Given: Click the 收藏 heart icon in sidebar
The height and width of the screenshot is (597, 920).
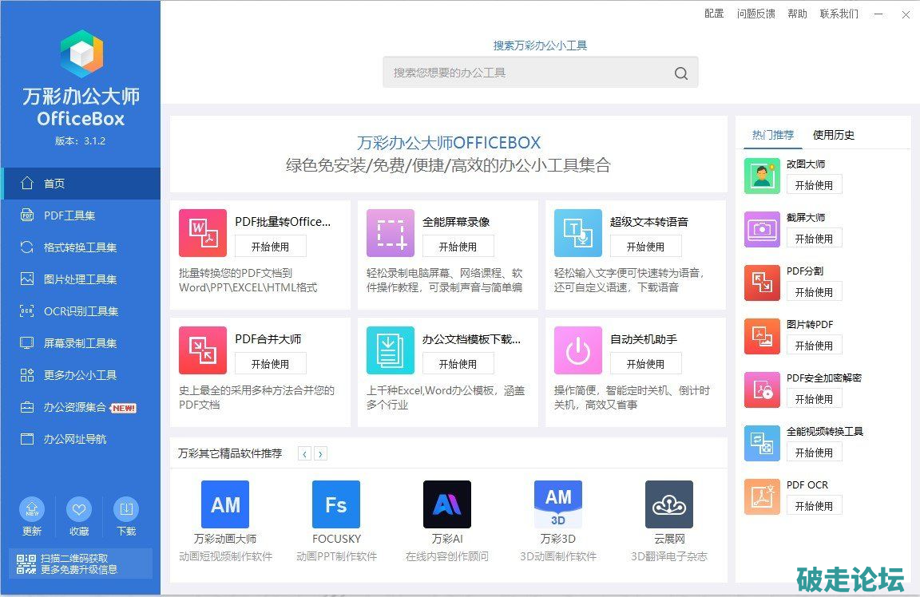Looking at the screenshot, I should (79, 509).
